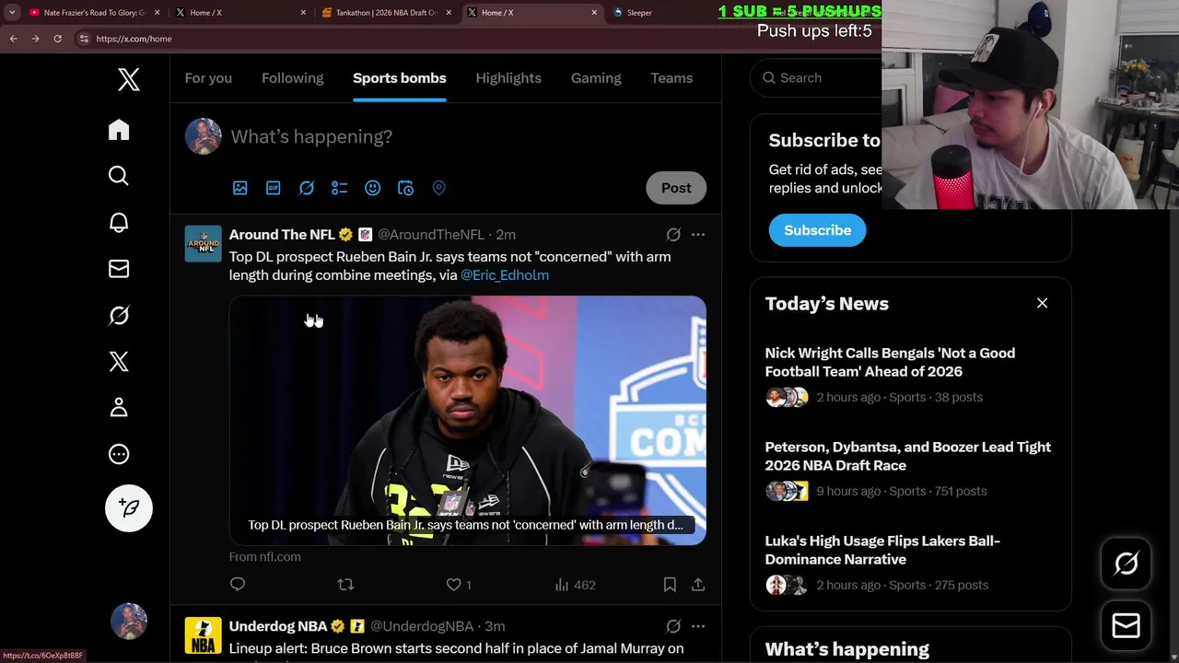Switch to Gaming tab
This screenshot has height=663, width=1179.
(x=596, y=78)
